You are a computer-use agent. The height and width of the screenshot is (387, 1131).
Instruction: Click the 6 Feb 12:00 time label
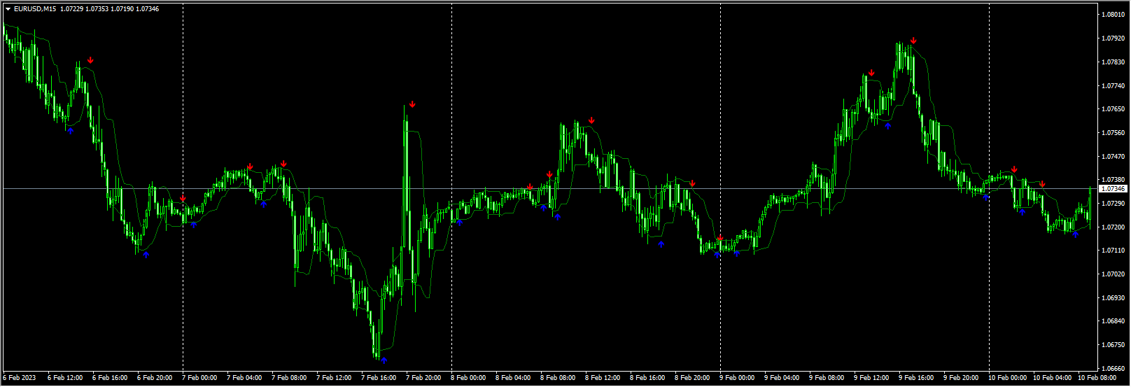tap(65, 378)
